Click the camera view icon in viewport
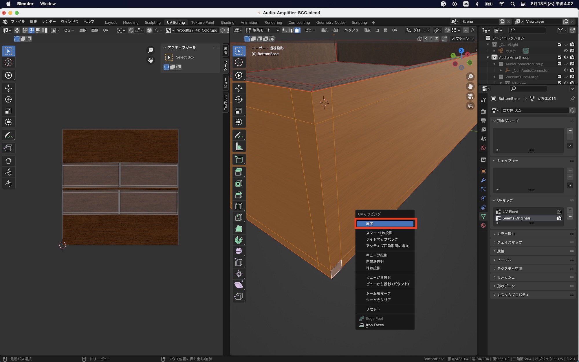Viewport: 579px width, 362px height. [x=470, y=96]
